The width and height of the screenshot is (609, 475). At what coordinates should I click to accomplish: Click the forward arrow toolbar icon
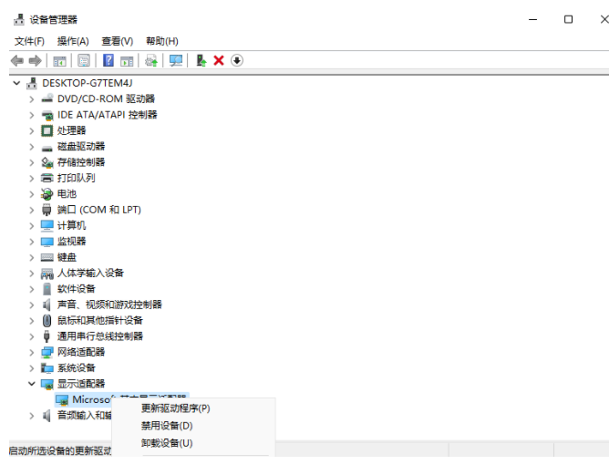[x=35, y=60]
